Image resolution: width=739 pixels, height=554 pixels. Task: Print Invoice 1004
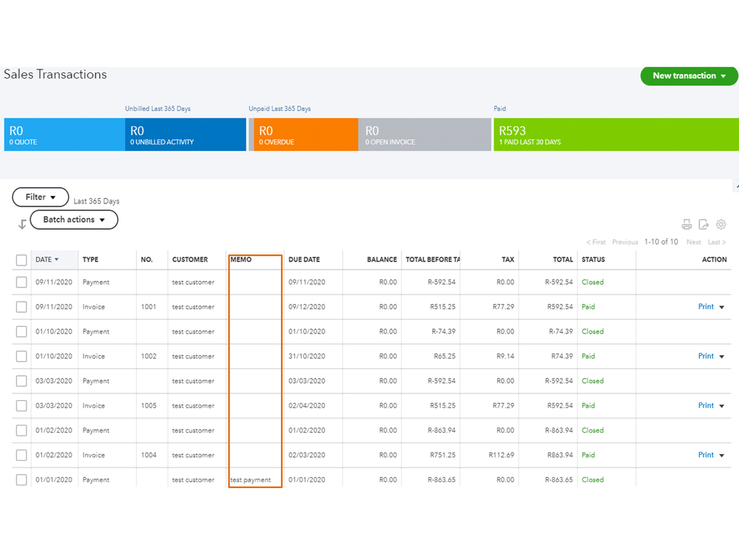click(706, 455)
